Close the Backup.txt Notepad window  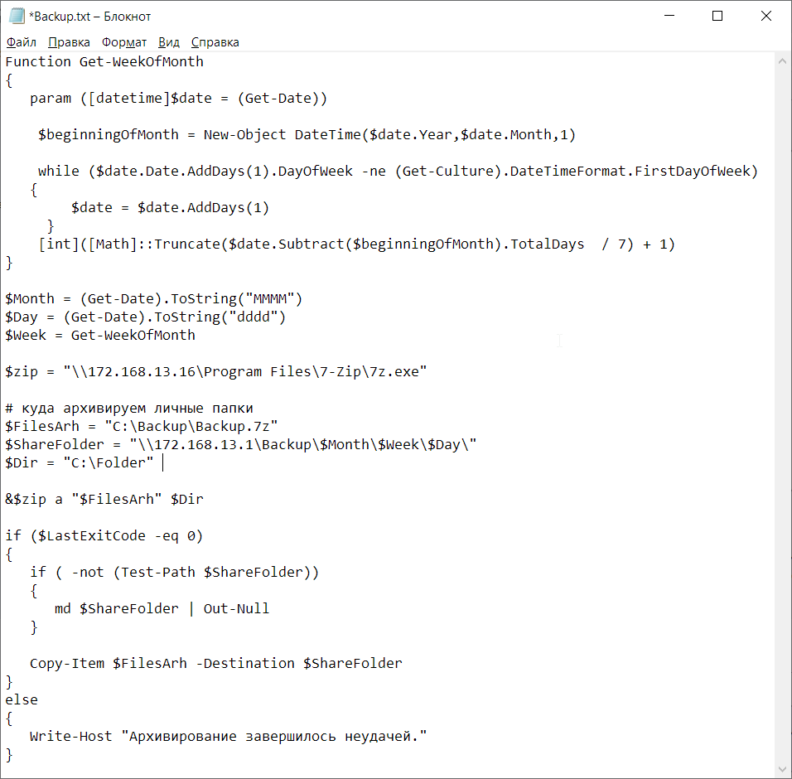(765, 17)
